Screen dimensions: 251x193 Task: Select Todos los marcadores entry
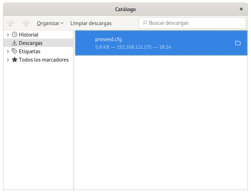click(x=44, y=60)
